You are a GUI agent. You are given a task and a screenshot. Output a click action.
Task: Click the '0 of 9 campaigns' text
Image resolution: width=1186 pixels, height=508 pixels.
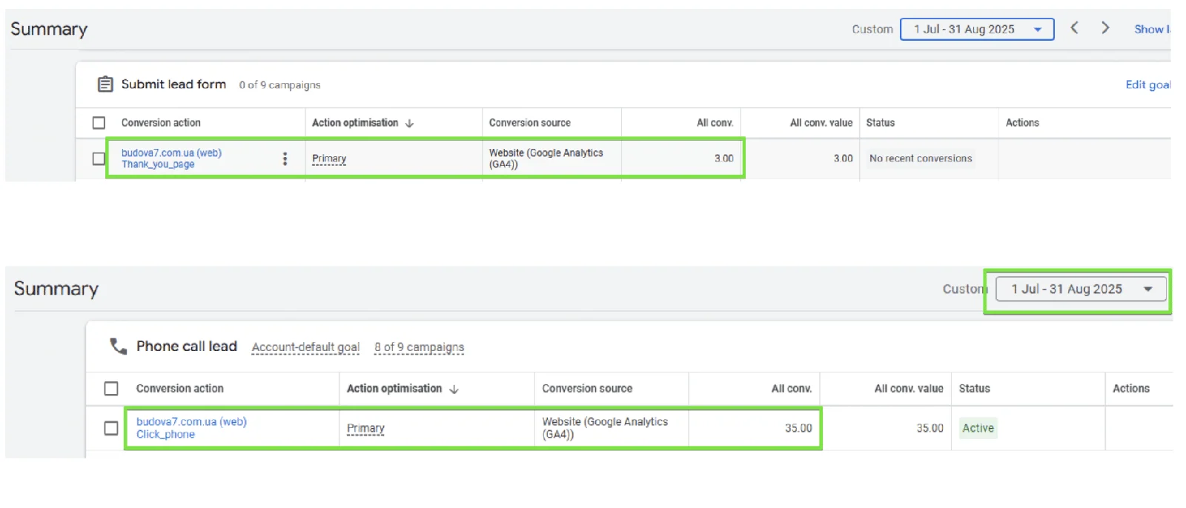[279, 85]
